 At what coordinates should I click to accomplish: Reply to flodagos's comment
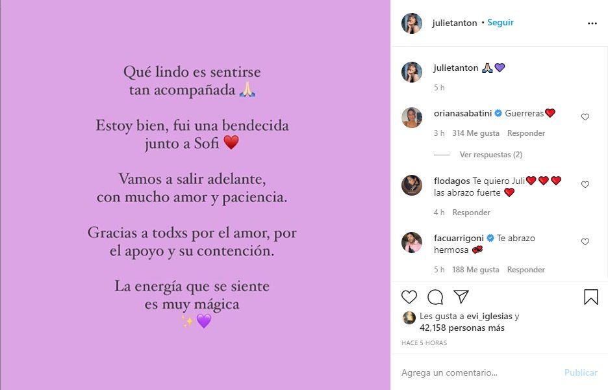471,213
